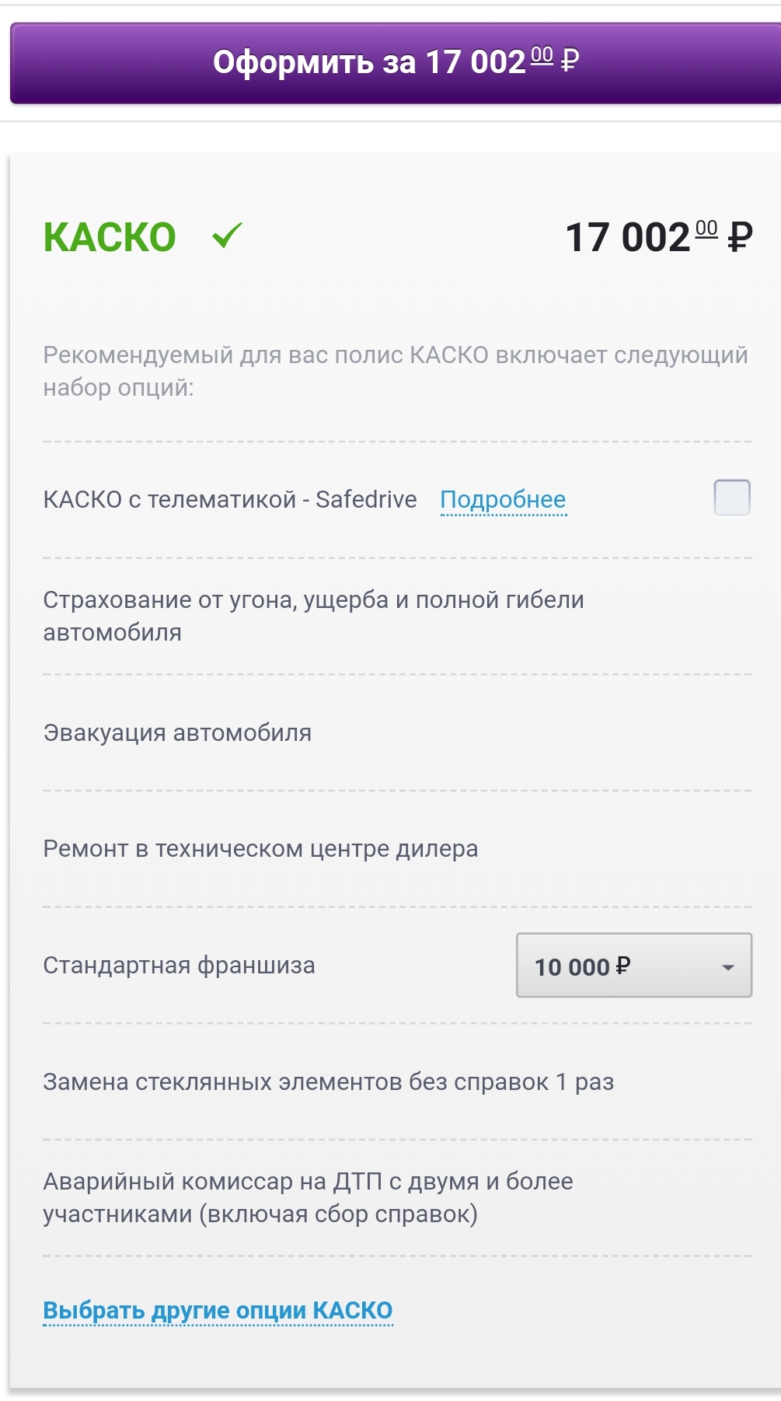Click the green checkmark beside КАСКО
781x1401 pixels.
(227, 235)
